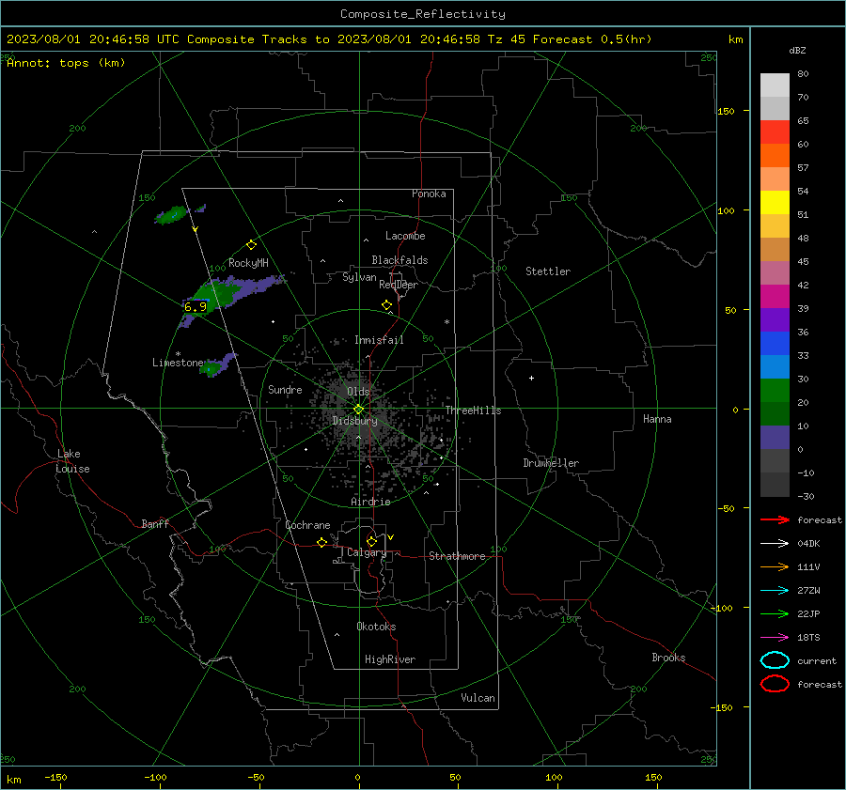Click the HighRiver label
Image resolution: width=846 pixels, height=790 pixels.
(x=390, y=659)
